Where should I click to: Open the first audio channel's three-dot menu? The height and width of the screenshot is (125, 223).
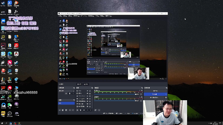[x=141, y=94]
